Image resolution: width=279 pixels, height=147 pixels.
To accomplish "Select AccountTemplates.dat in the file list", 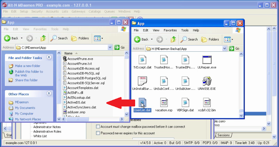I will (x=81, y=88).
